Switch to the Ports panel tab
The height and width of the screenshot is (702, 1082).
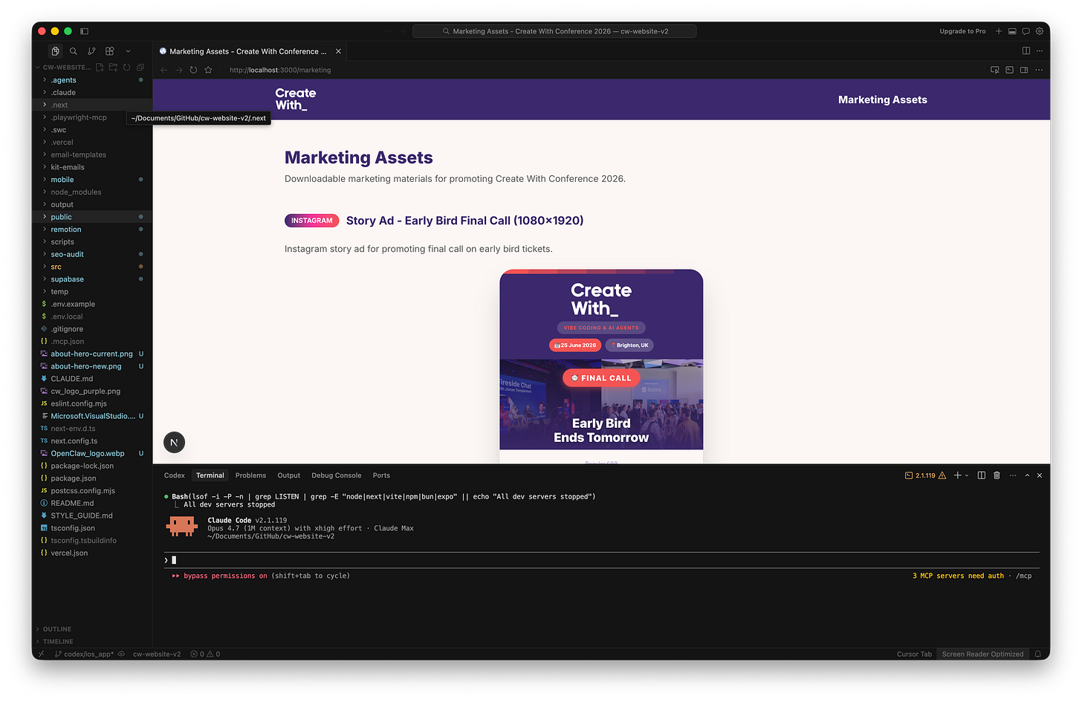point(381,475)
